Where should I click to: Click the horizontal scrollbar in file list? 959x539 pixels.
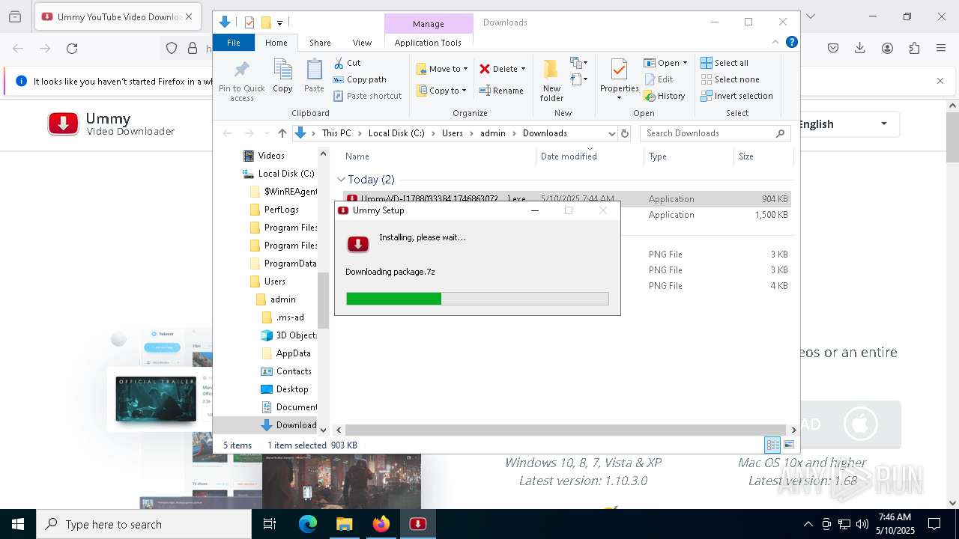coord(565,430)
